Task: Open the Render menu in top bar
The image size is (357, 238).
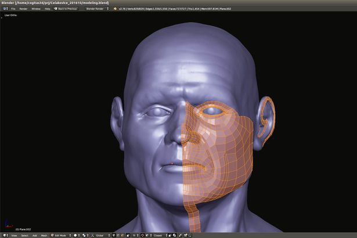Action: tap(23, 9)
